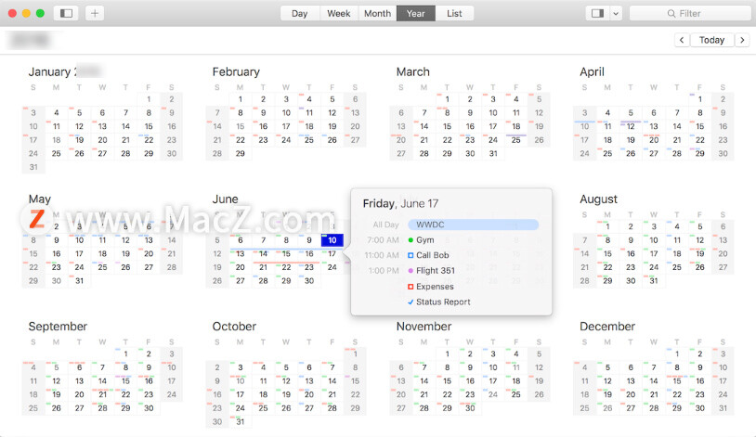Click the blue Call Bob square marker

pyautogui.click(x=411, y=255)
